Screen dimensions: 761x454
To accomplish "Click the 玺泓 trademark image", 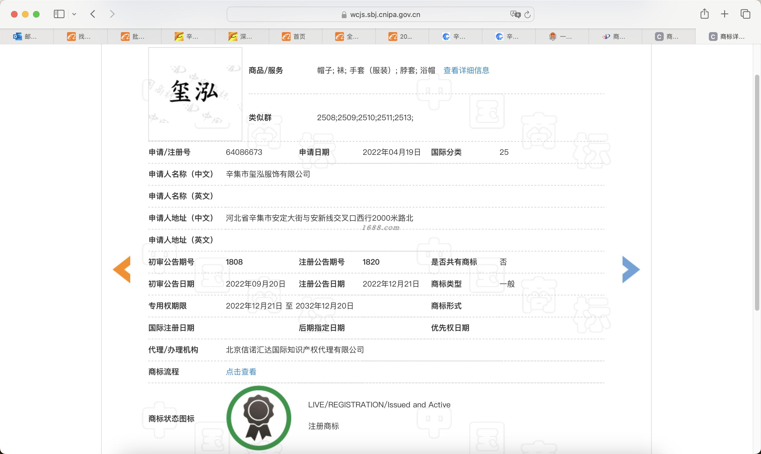I will [195, 94].
